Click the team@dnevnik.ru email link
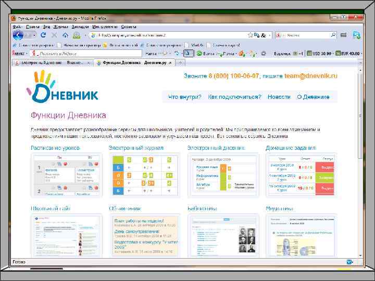The image size is (375, 281). click(x=310, y=76)
